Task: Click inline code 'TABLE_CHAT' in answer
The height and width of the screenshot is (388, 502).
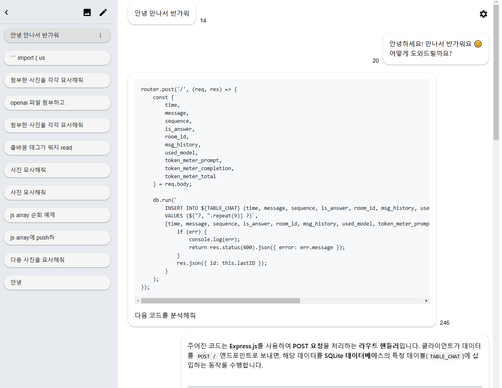Action: (445, 356)
